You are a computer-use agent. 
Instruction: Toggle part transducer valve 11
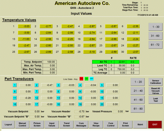point(15,98)
